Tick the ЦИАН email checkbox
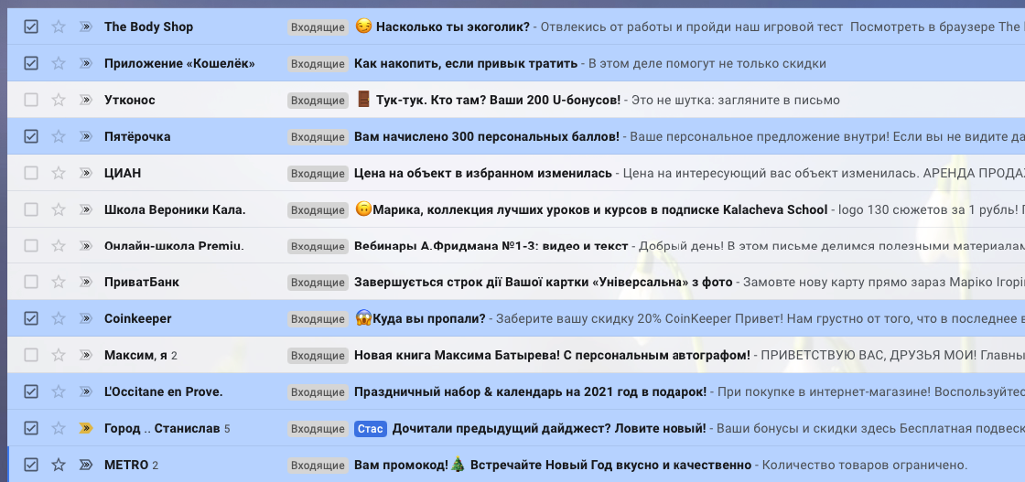 coord(31,173)
